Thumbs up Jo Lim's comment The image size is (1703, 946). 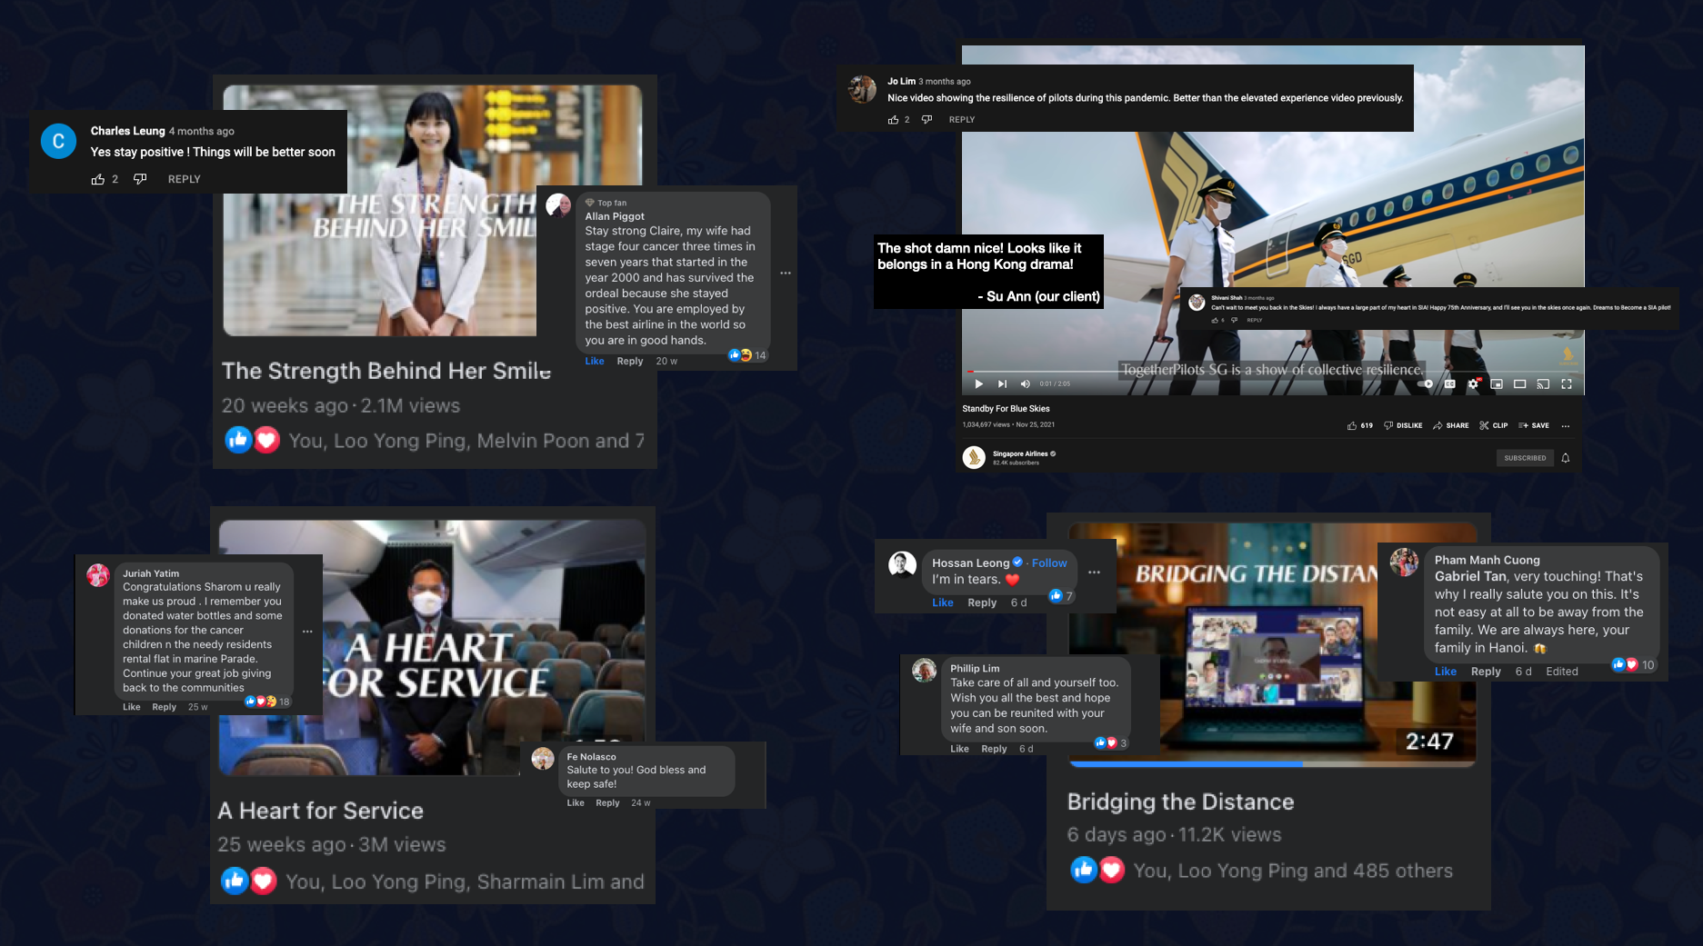coord(894,120)
